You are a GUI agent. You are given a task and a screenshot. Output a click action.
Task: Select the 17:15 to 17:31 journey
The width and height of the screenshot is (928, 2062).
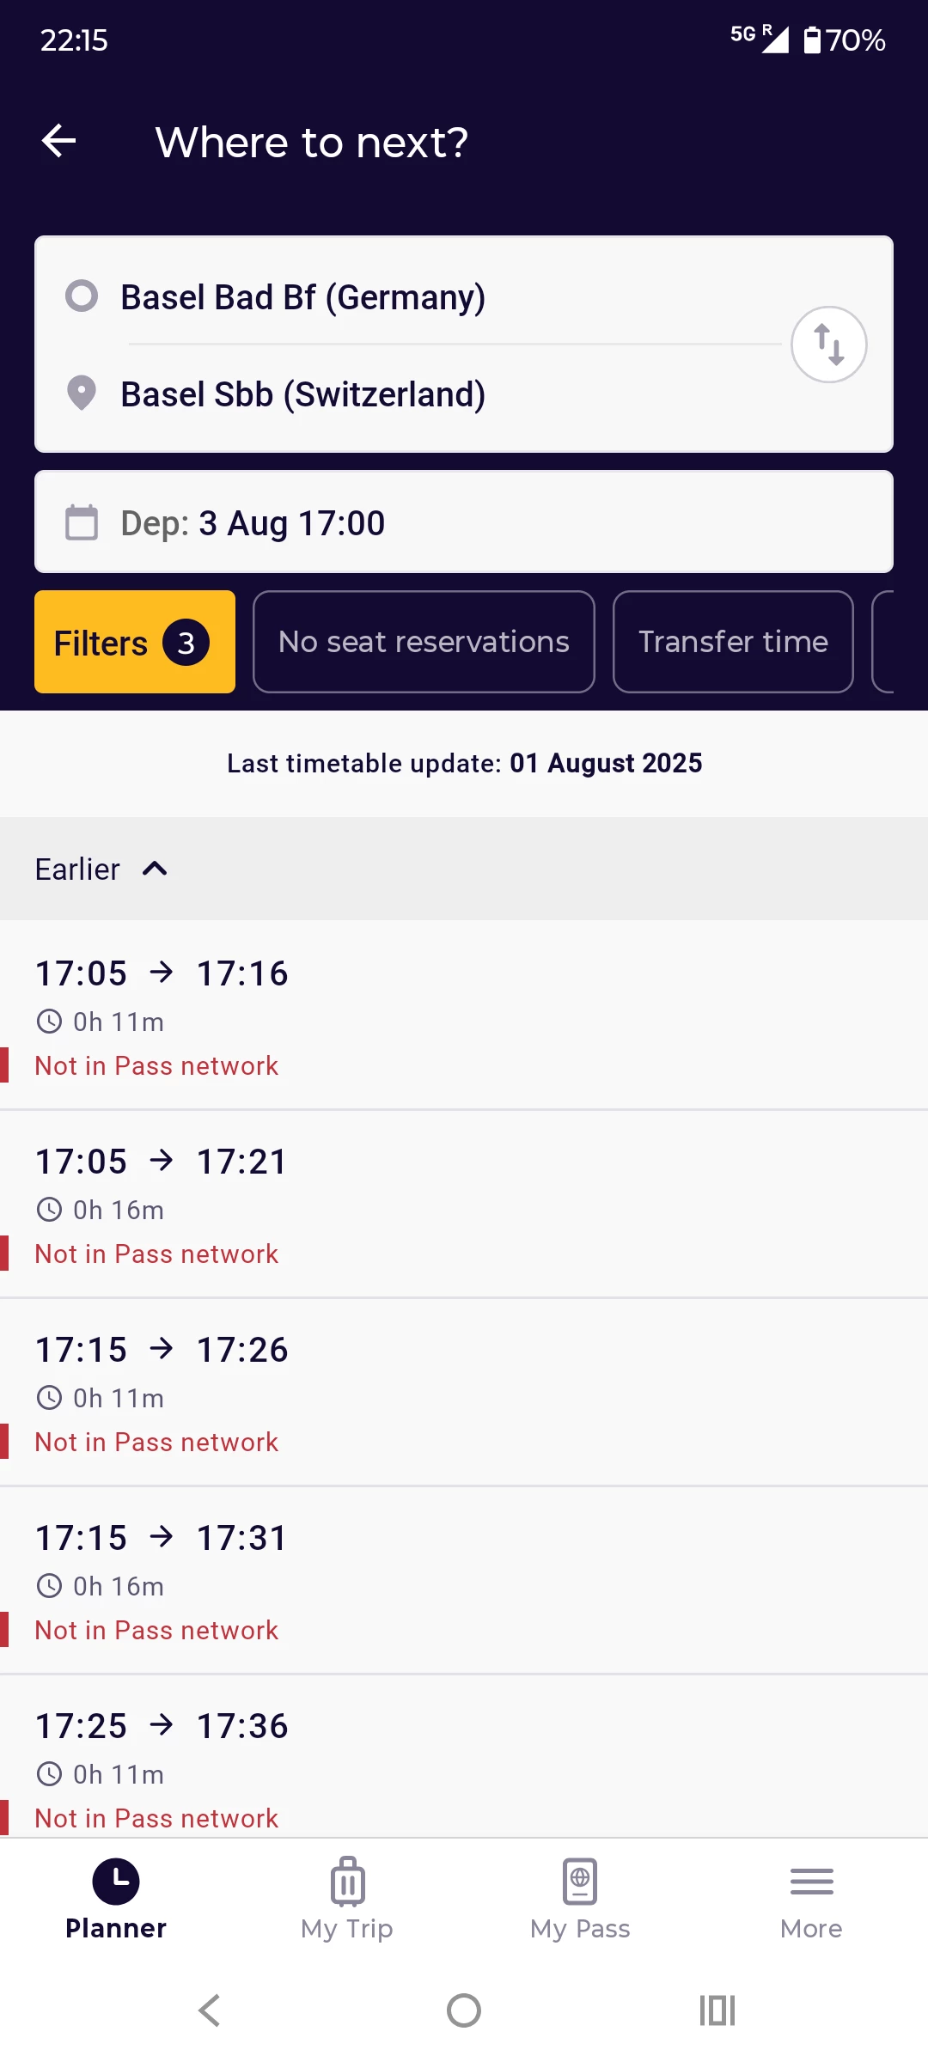[464, 1581]
